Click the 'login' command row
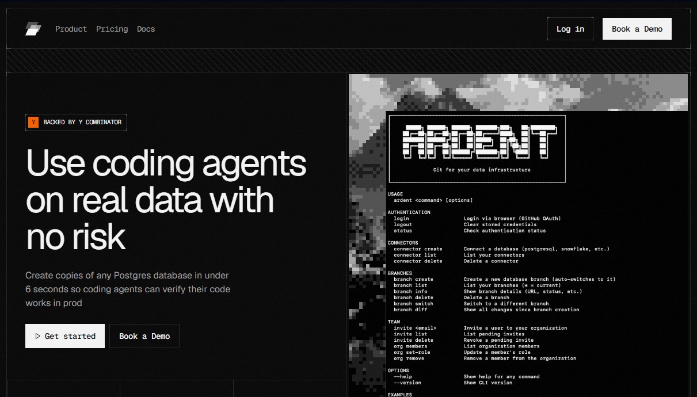Screen dimensions: 697x397 (x=401, y=219)
